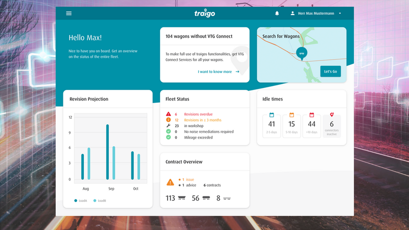This screenshot has height=230, width=409.
Task: Toggle the LoadA legend entry
Action: pos(81,200)
